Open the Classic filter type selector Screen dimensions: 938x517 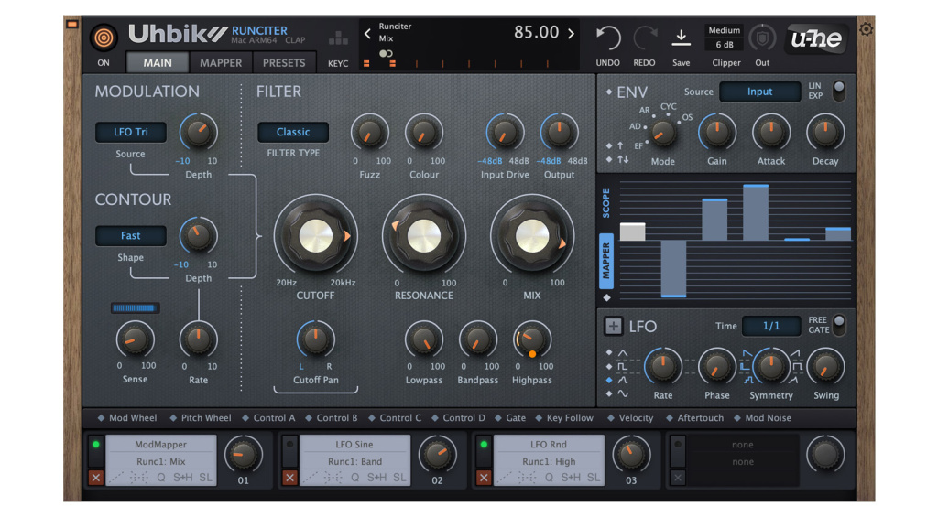click(x=292, y=132)
